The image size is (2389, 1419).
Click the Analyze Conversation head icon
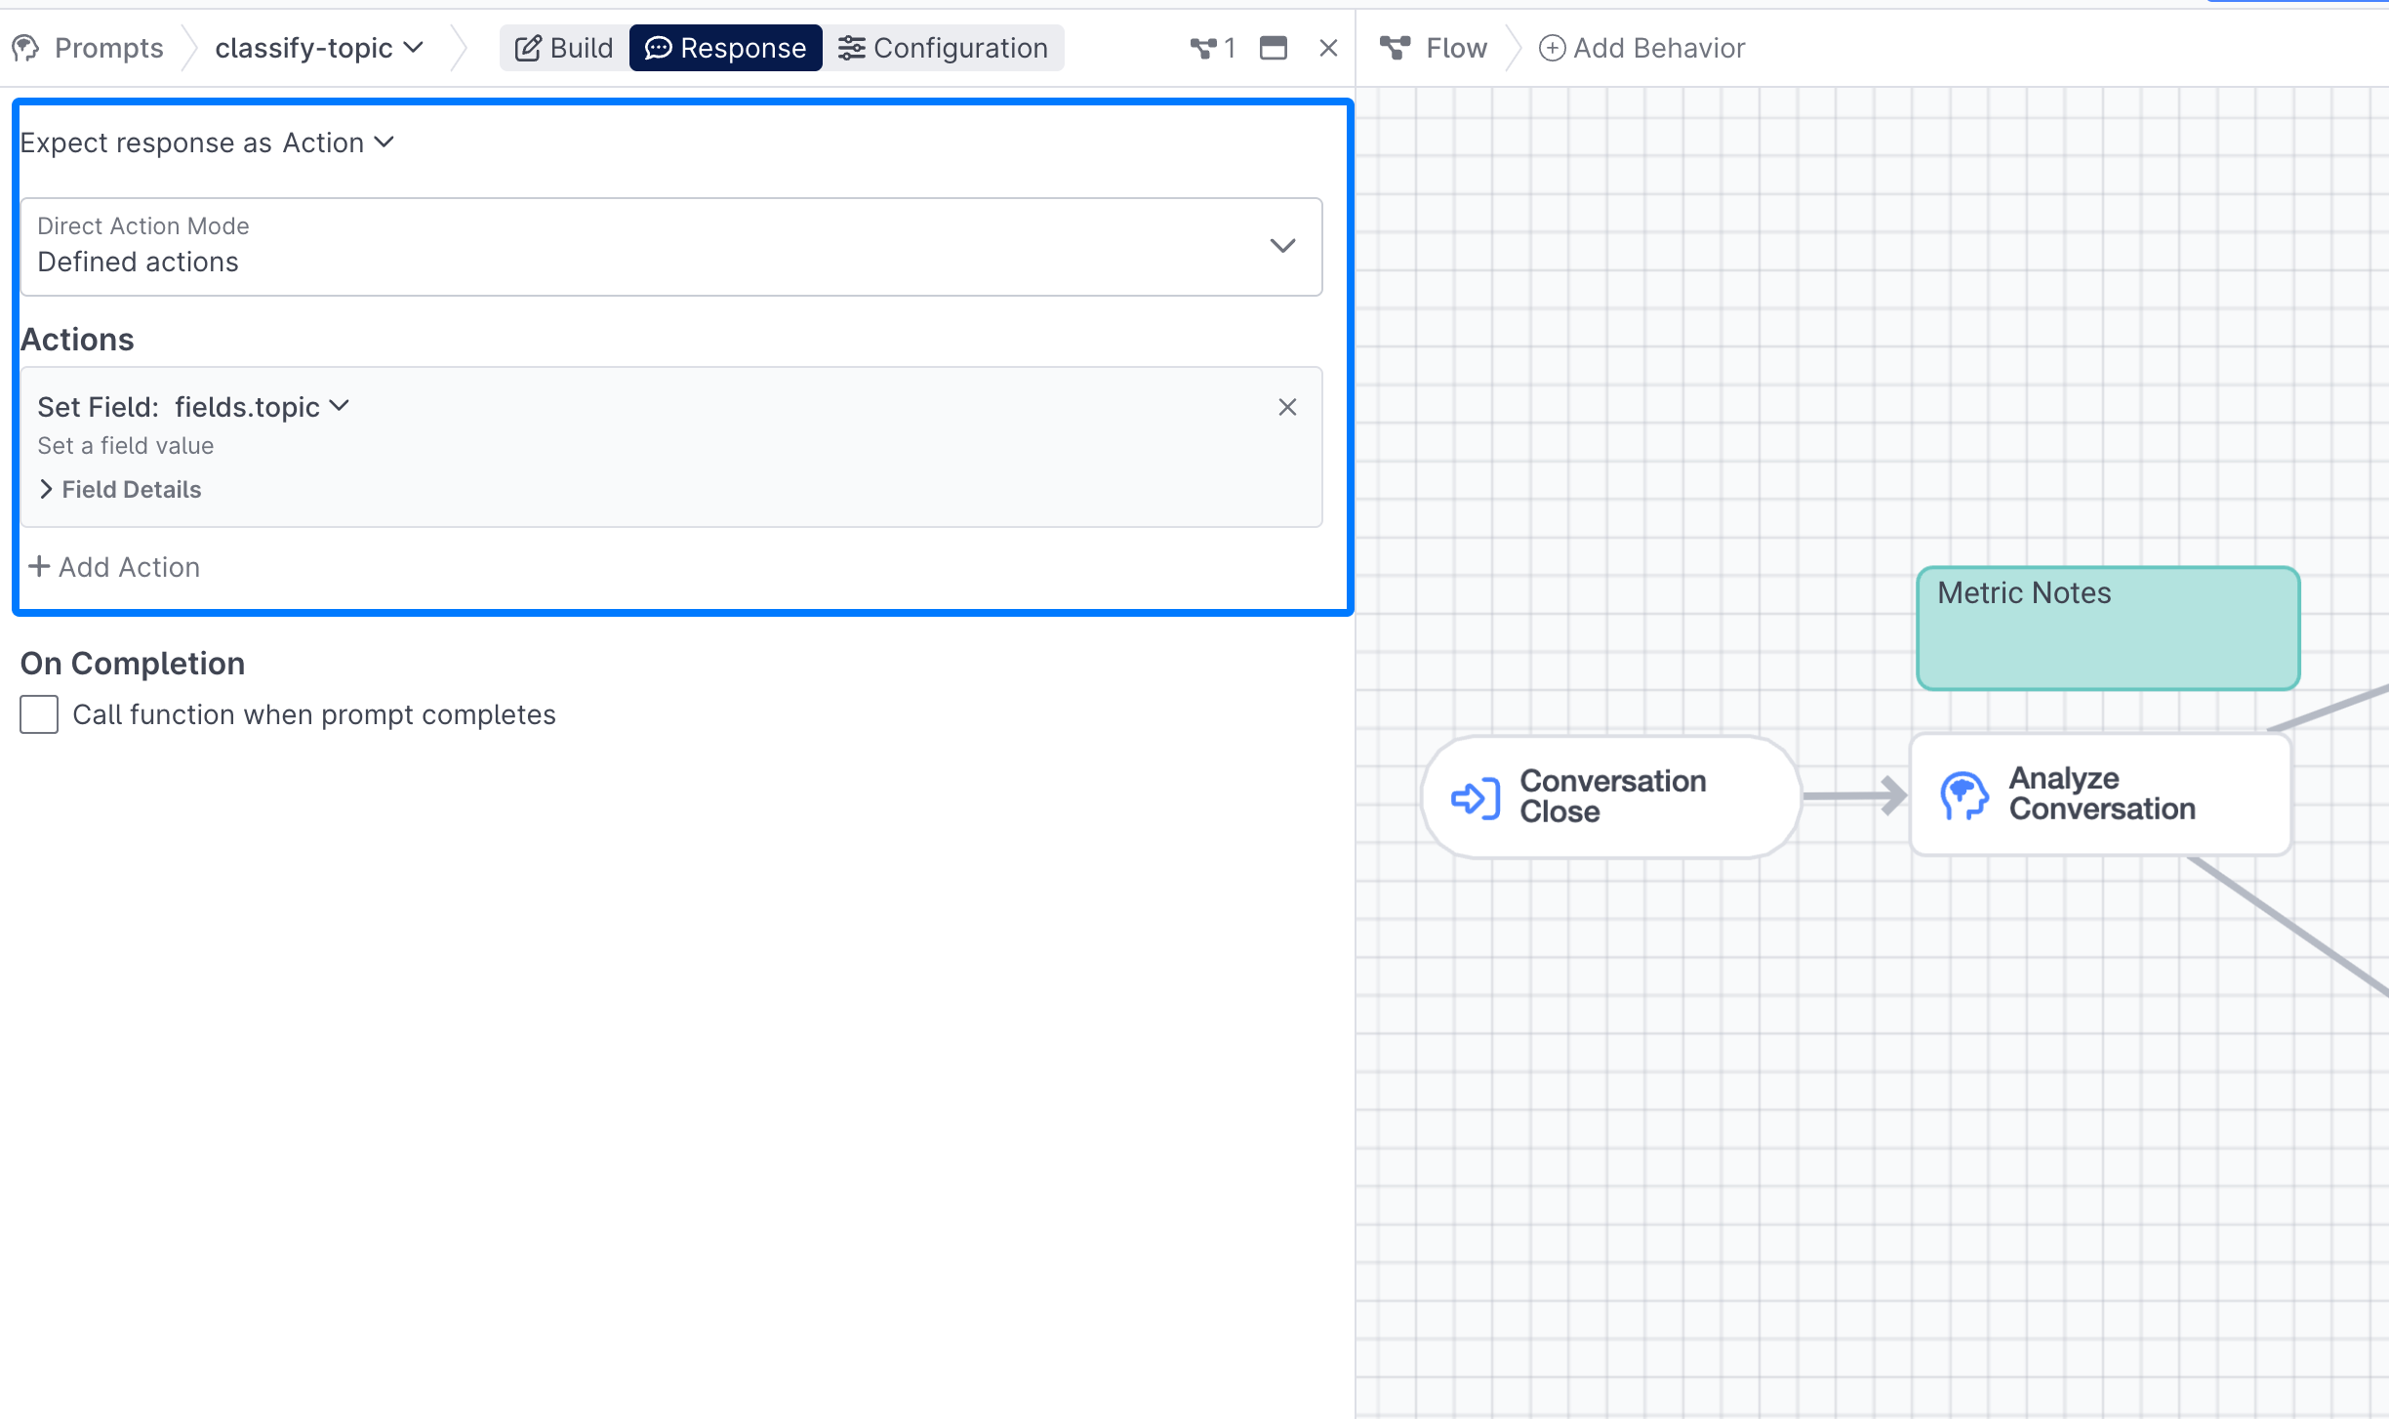pyautogui.click(x=1964, y=795)
